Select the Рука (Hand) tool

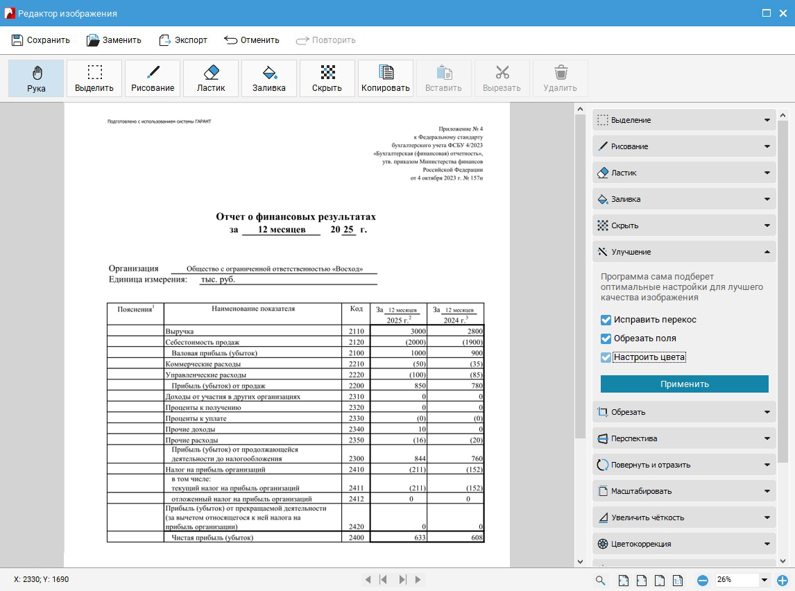coord(35,78)
